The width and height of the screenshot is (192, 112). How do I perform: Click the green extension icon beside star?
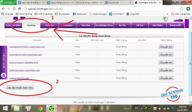(188, 9)
